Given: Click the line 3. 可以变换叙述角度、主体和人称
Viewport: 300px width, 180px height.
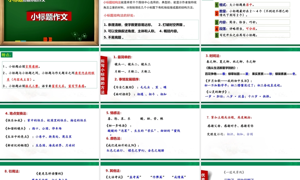Looking at the screenshot, I should (x=130, y=31).
